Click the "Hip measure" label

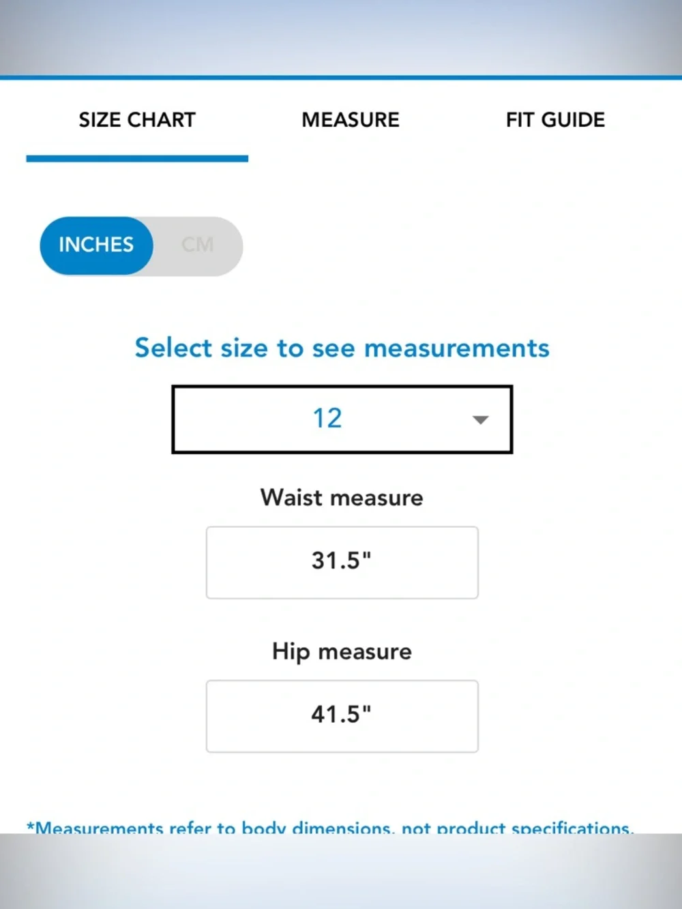click(342, 651)
